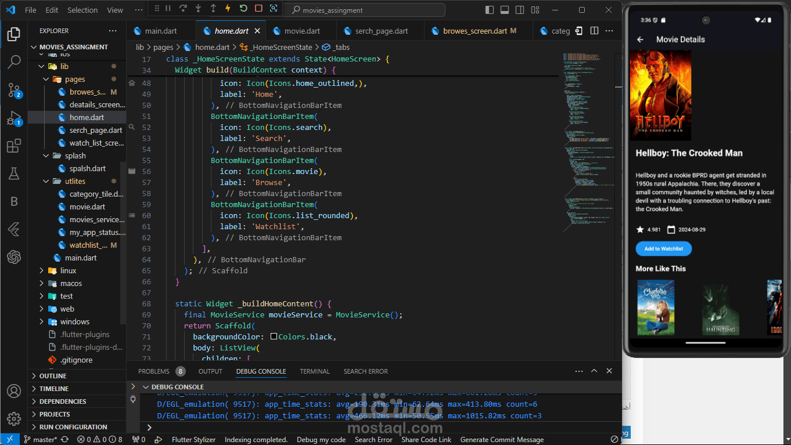Pause the debug session
The height and width of the screenshot is (445, 791).
168,9
